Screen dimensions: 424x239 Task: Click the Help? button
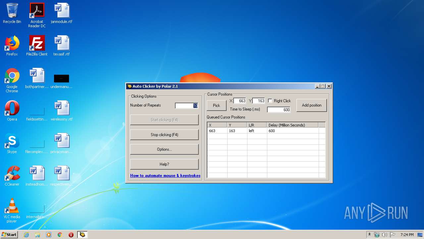coord(164,164)
